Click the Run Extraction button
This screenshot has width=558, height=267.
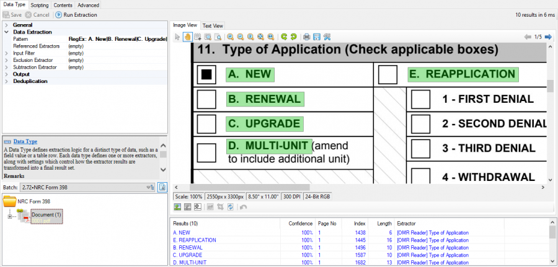coord(76,14)
